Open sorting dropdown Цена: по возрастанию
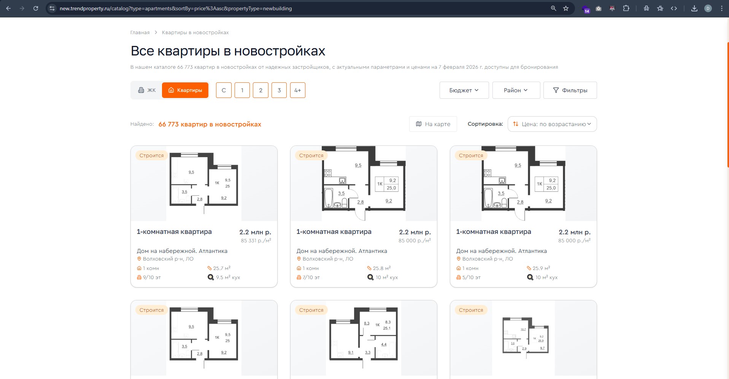This screenshot has width=729, height=379. pos(552,124)
